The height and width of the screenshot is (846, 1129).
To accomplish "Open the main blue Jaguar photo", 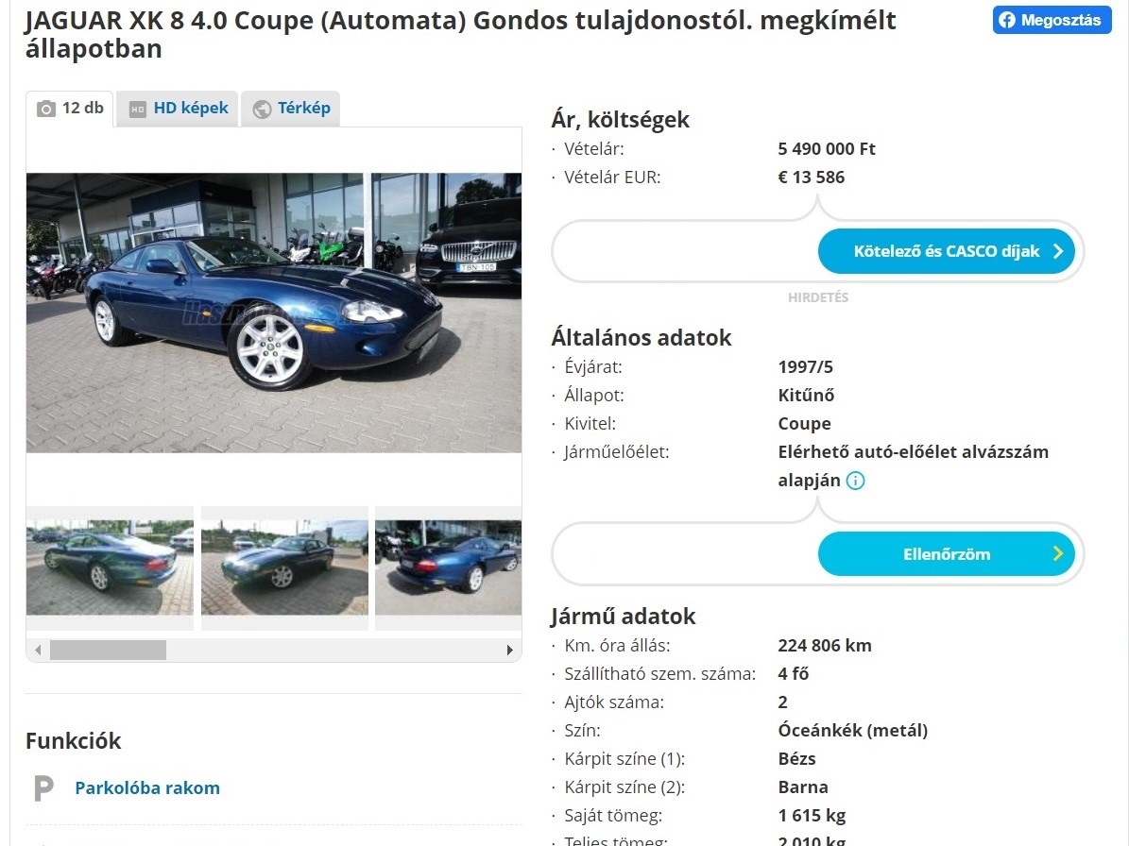I will (274, 313).
